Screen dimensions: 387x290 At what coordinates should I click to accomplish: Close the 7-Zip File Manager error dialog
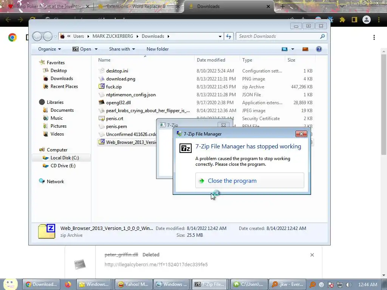click(x=301, y=134)
